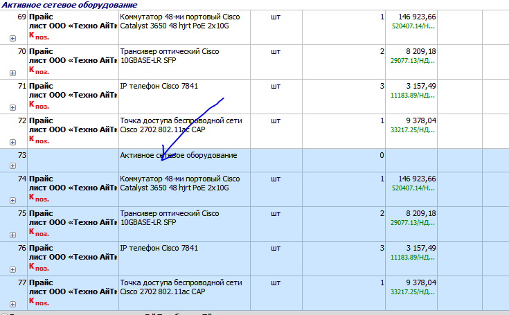The width and height of the screenshot is (509, 315).
Task: Click 'Прайс лист ООО «Техно АйТи' in row 71
Action: (73, 91)
